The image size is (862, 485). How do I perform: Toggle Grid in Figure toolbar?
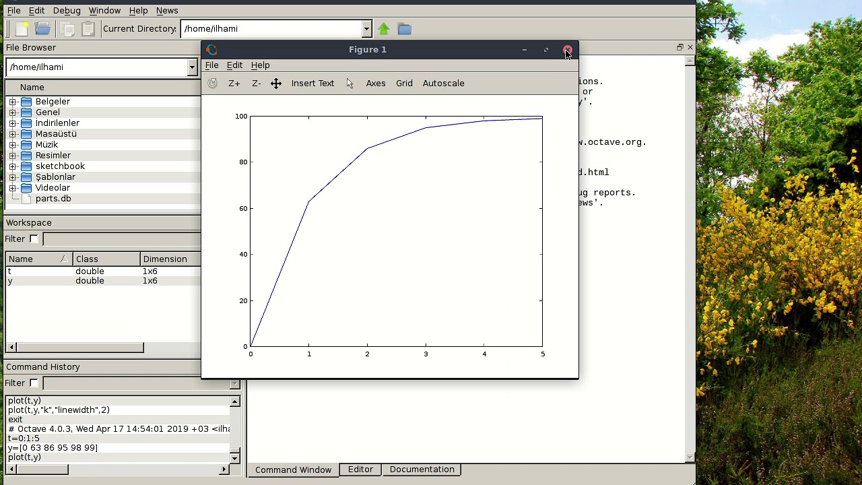point(404,84)
